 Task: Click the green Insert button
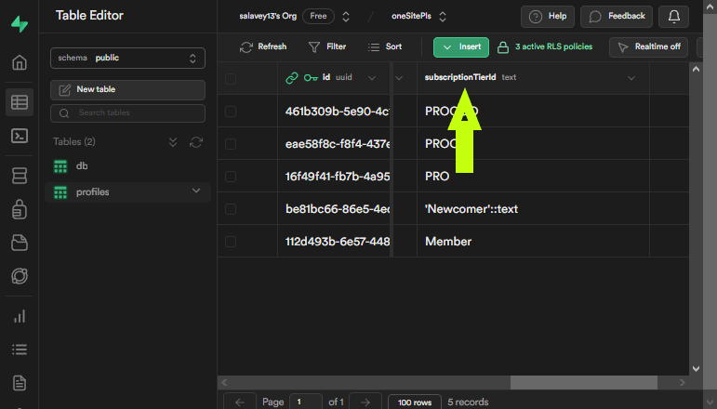pyautogui.click(x=460, y=46)
